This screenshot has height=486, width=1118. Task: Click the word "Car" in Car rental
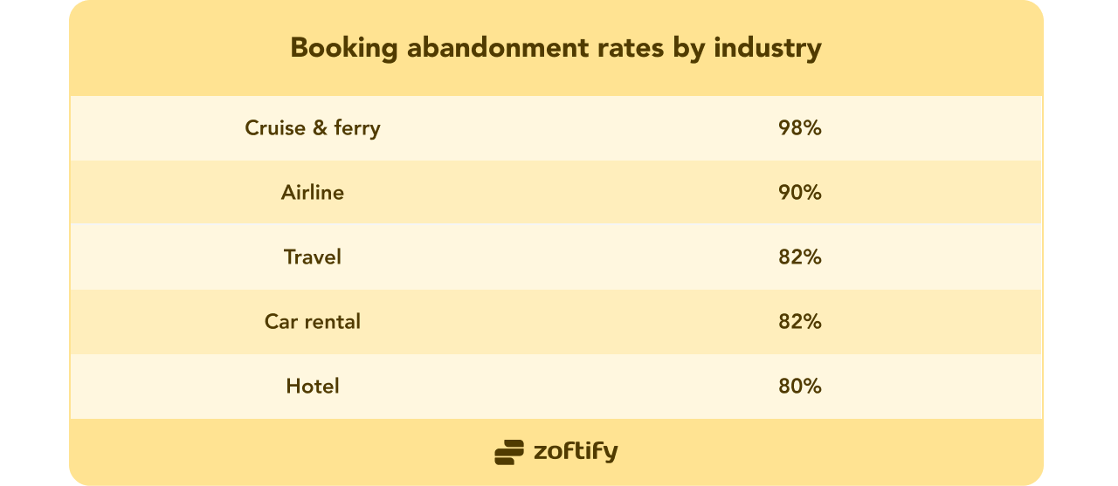pos(279,321)
